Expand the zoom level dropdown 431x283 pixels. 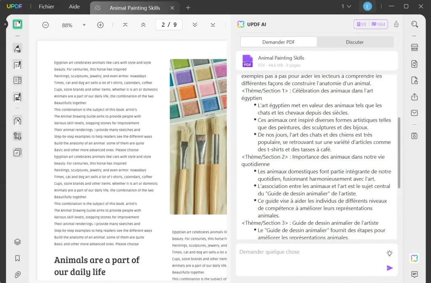pos(84,25)
